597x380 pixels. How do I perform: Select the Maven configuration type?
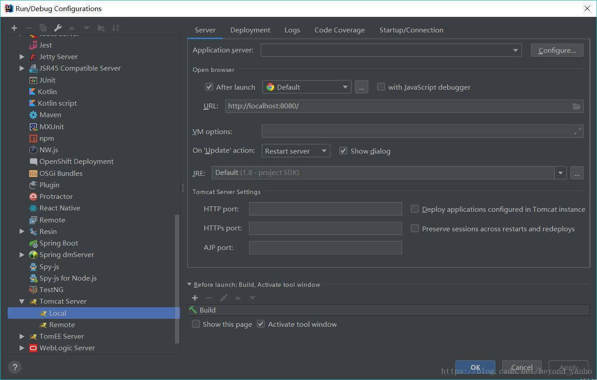pyautogui.click(x=45, y=115)
